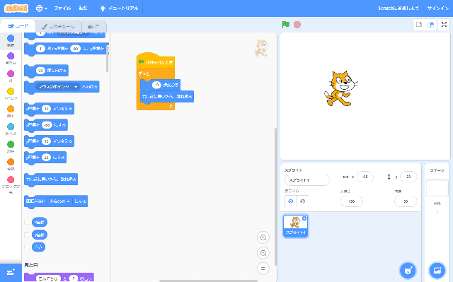Enable the y position reporter checkbox

27,235
